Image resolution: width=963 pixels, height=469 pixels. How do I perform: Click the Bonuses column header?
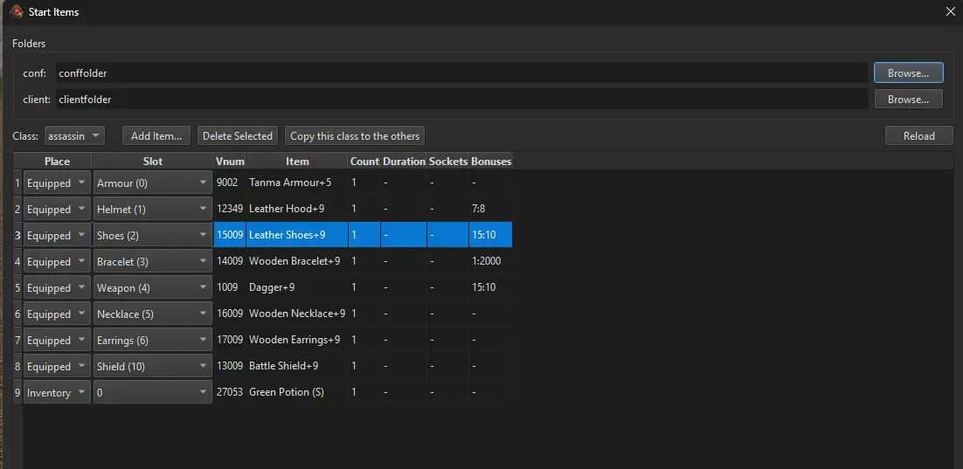[491, 161]
